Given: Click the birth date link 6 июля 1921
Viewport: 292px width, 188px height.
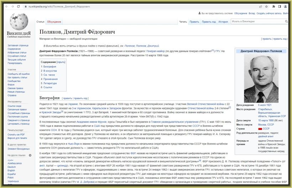Looking at the screenshot, I should coord(265,105).
